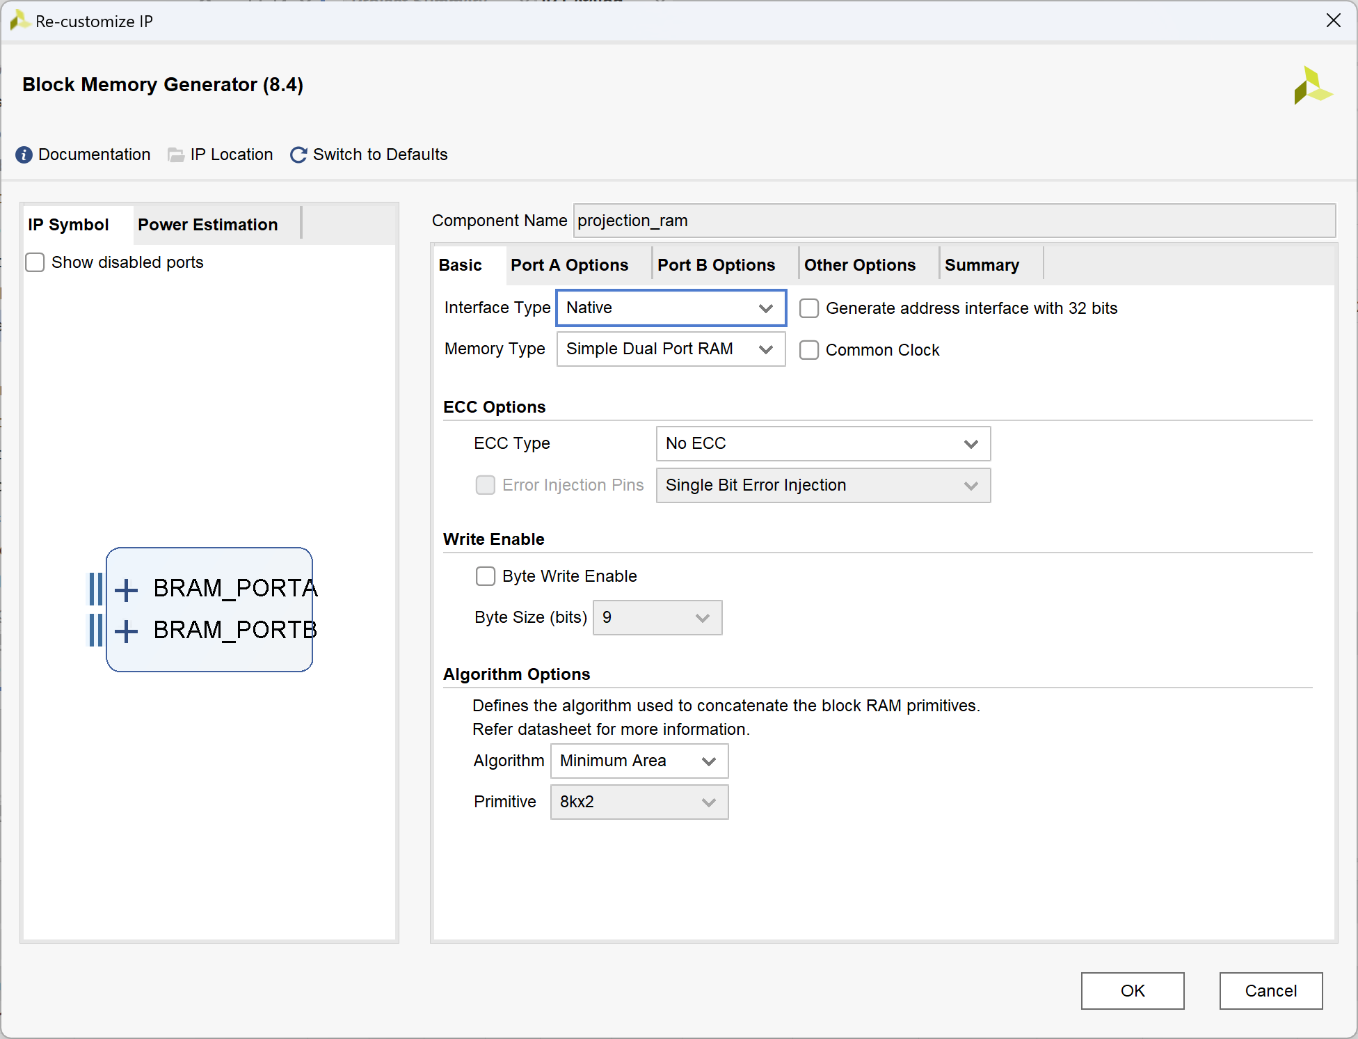Open the Algorithm Minimum Area dropdown

639,761
